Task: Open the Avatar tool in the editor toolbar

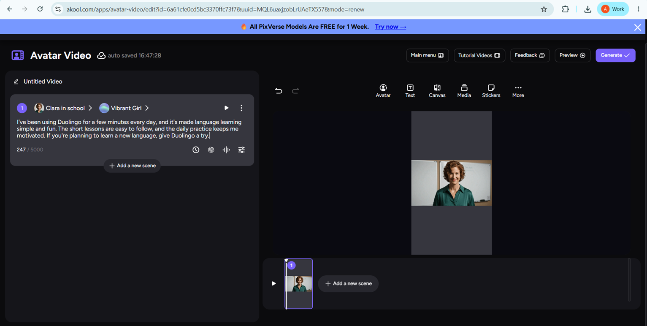Action: pos(383,91)
